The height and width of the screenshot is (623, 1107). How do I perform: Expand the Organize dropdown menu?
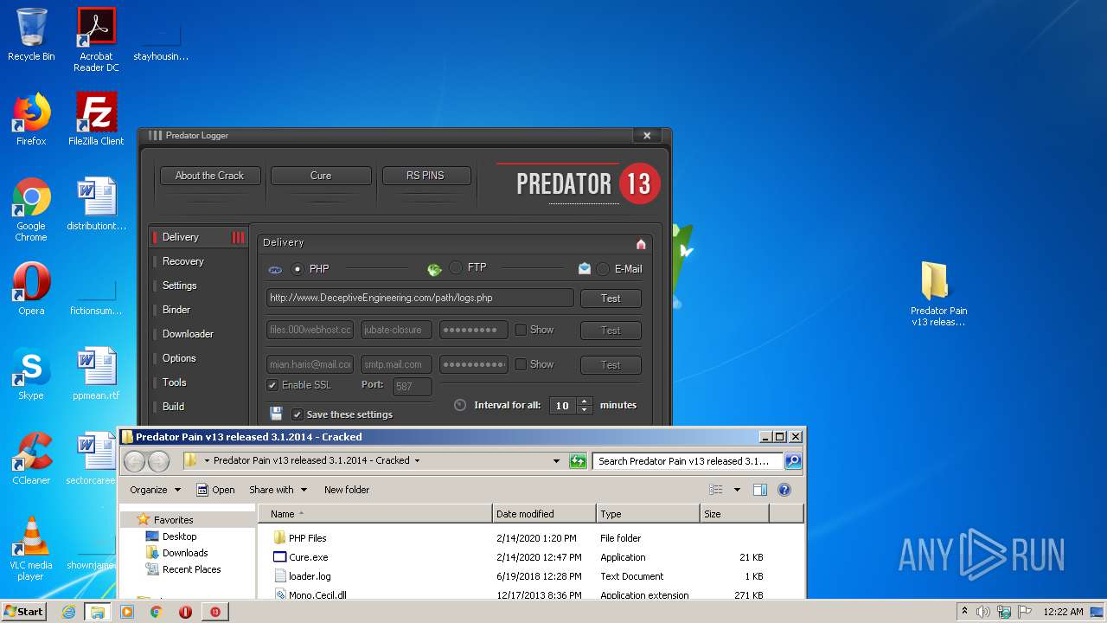(156, 490)
